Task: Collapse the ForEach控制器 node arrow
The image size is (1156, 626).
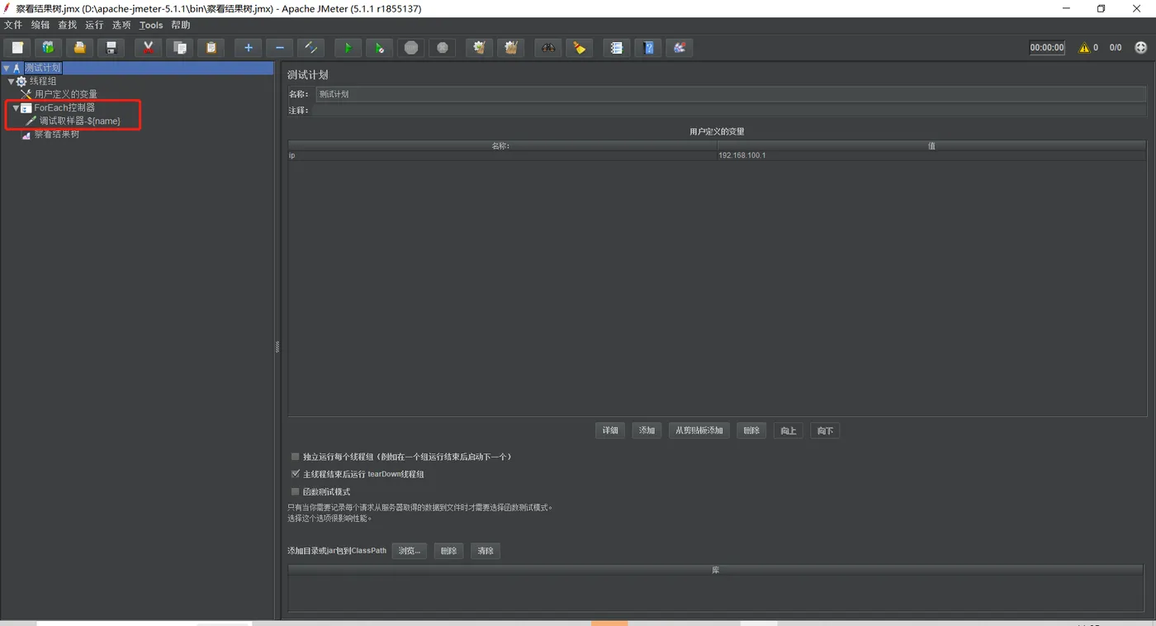Action: [x=16, y=108]
